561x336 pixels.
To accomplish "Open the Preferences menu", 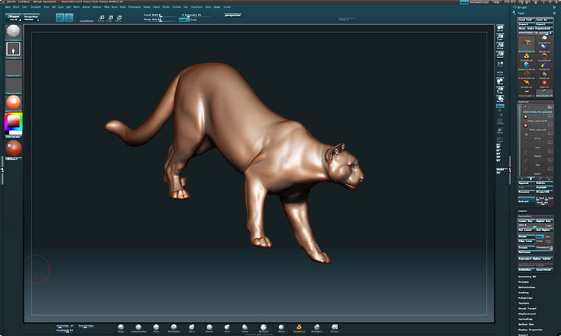I will coord(135,7).
